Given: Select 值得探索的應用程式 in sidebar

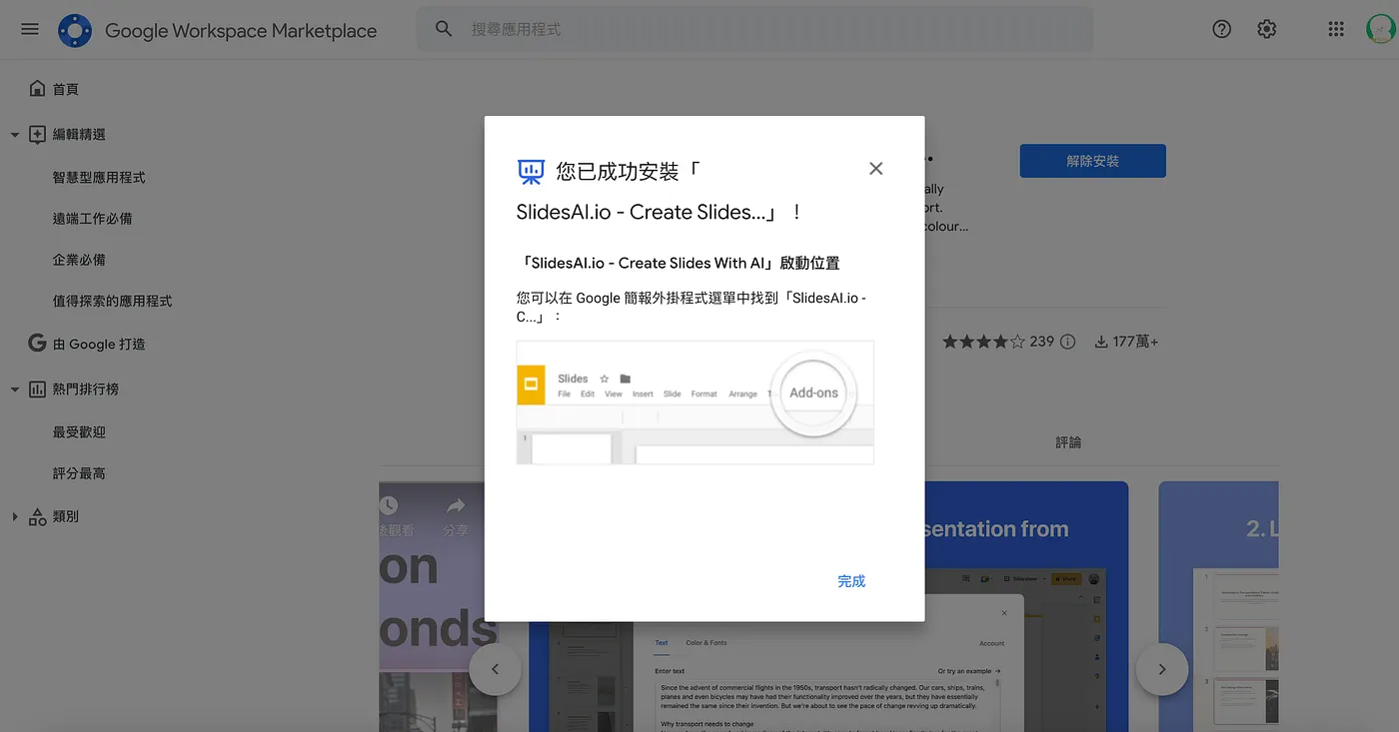Looking at the screenshot, I should [113, 301].
